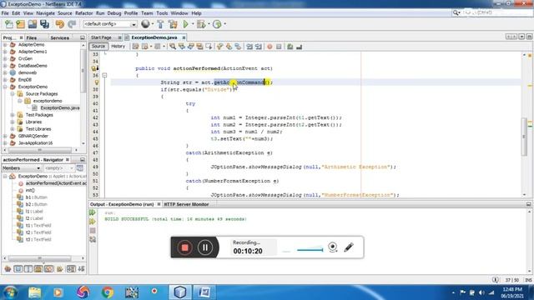This screenshot has width=534, height=300.
Task: Open the Navigate menu
Action: click(x=45, y=13)
